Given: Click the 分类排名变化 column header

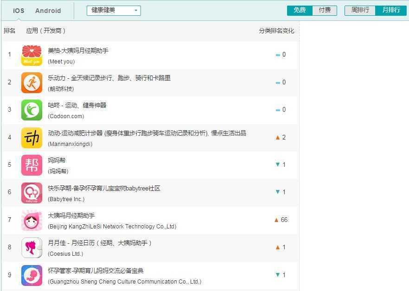Looking at the screenshot, I should pos(276,31).
